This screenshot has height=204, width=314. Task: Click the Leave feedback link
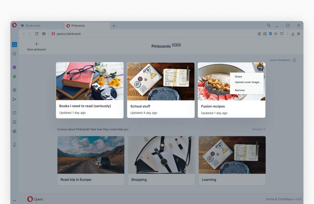coord(280,60)
